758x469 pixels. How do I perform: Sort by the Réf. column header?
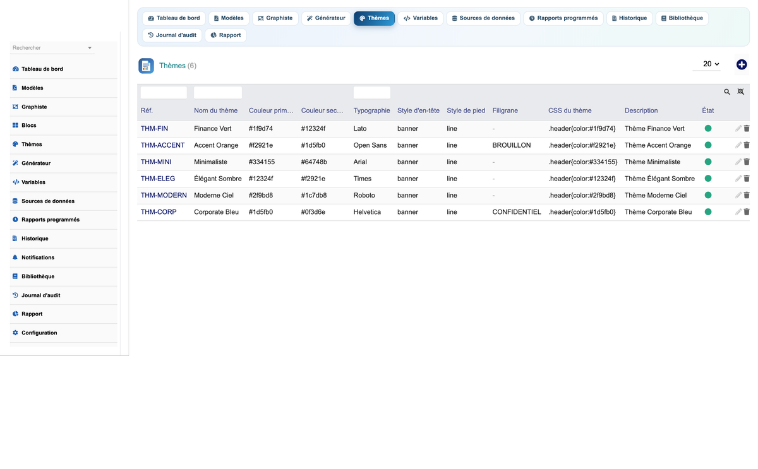[x=147, y=110]
